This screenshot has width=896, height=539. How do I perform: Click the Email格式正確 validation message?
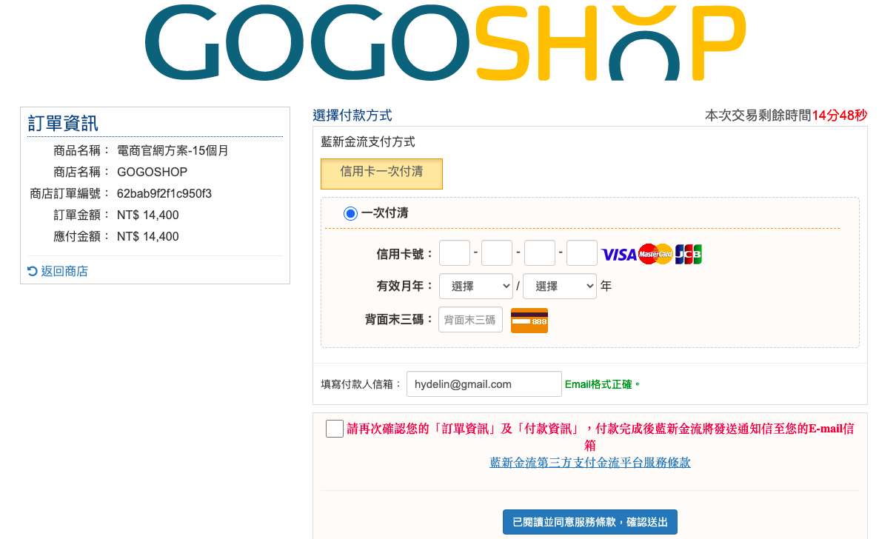(x=602, y=384)
